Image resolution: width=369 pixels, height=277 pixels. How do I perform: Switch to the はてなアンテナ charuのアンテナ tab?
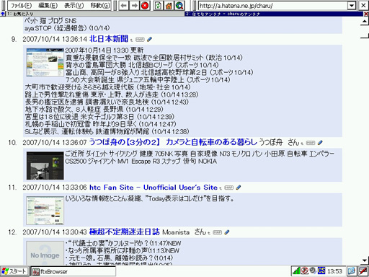coord(274,14)
